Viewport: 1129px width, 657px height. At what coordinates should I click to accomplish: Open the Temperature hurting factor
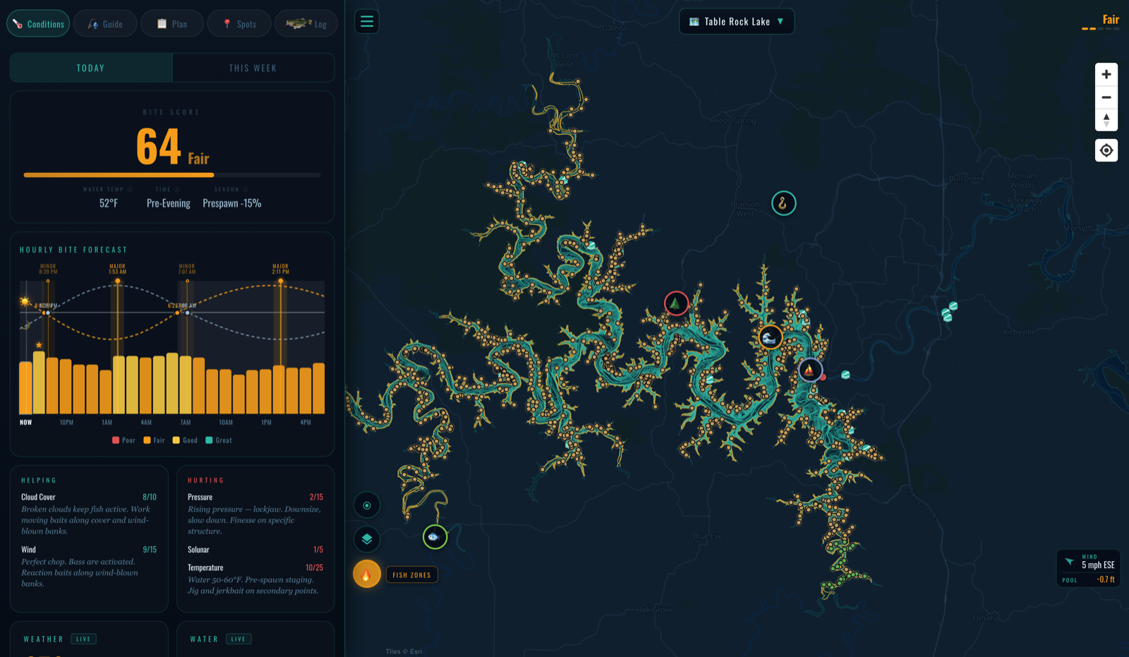255,579
